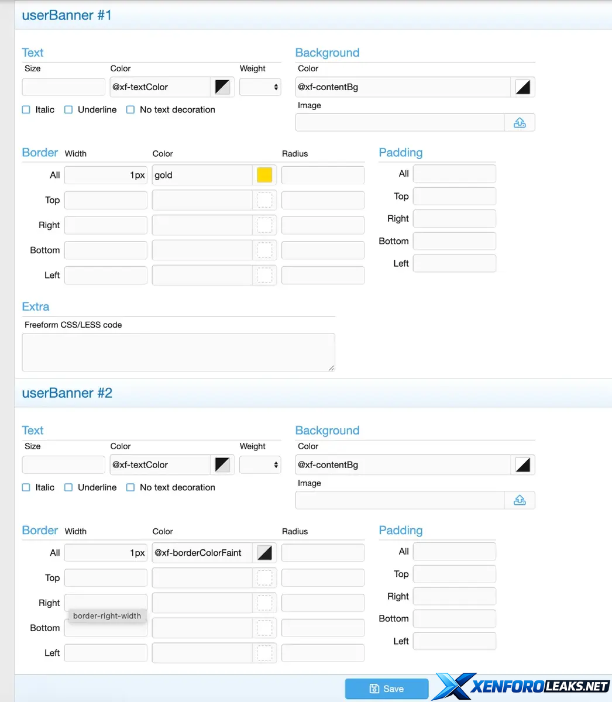Open userBanner #1 top border color picker
612x702 pixels.
(264, 200)
